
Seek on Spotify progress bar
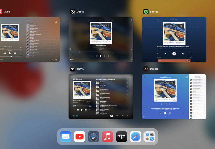174,50
